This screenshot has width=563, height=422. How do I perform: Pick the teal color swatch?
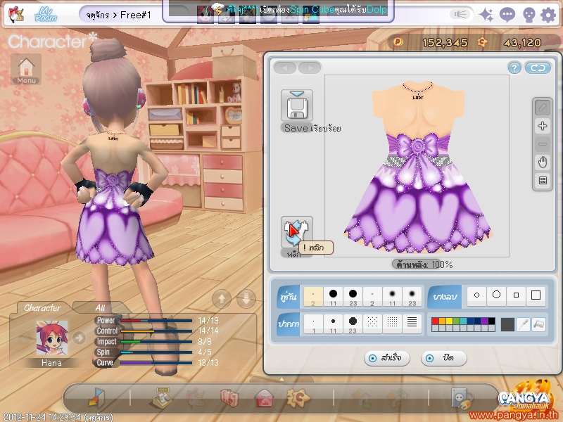point(463,321)
